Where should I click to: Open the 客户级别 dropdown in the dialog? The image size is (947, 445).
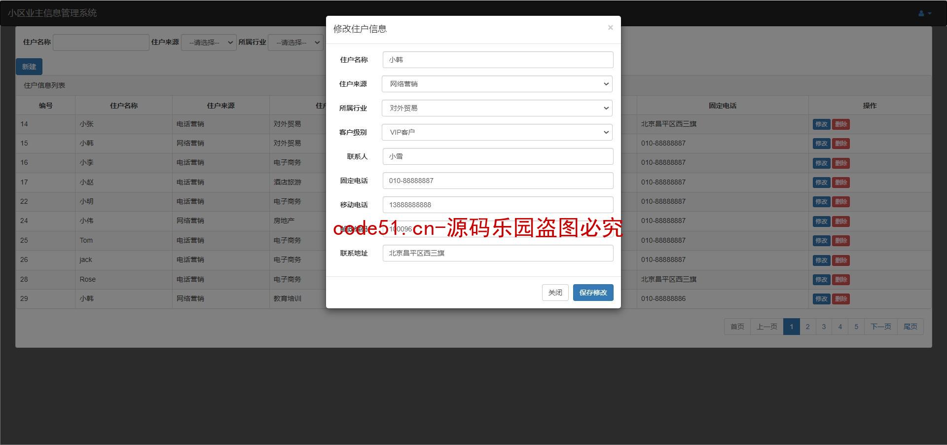point(497,132)
